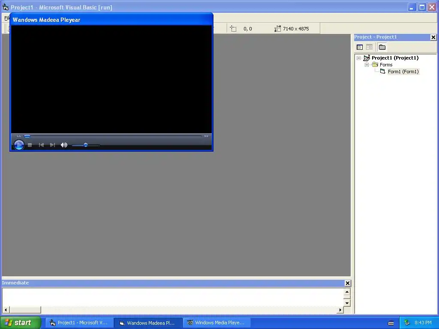Screen dimensions: 439x329
Task: Click the size indicator icon next to 7140 x 4875
Action: click(x=277, y=29)
